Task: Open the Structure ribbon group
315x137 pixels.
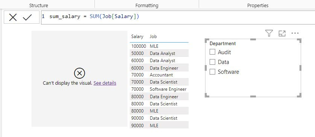Action: click(x=38, y=5)
